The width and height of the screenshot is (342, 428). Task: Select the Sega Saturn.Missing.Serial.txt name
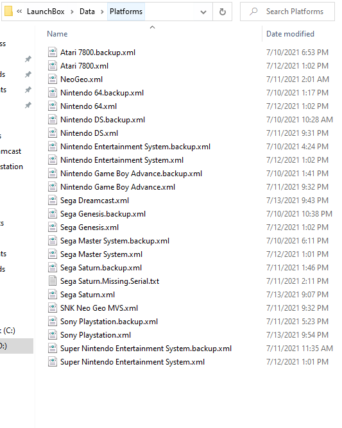[110, 281]
